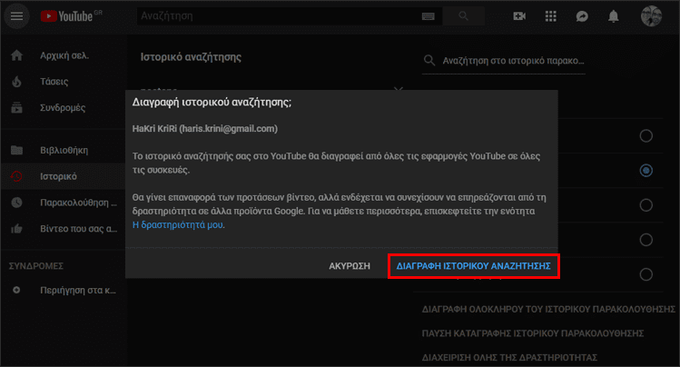
Task: Remove search entry with X icon
Action: 399,89
